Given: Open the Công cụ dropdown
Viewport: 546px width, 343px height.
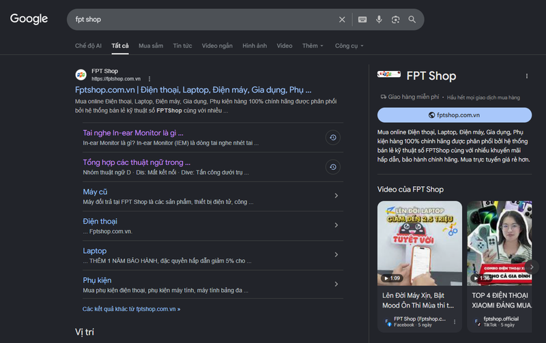Looking at the screenshot, I should (x=349, y=46).
